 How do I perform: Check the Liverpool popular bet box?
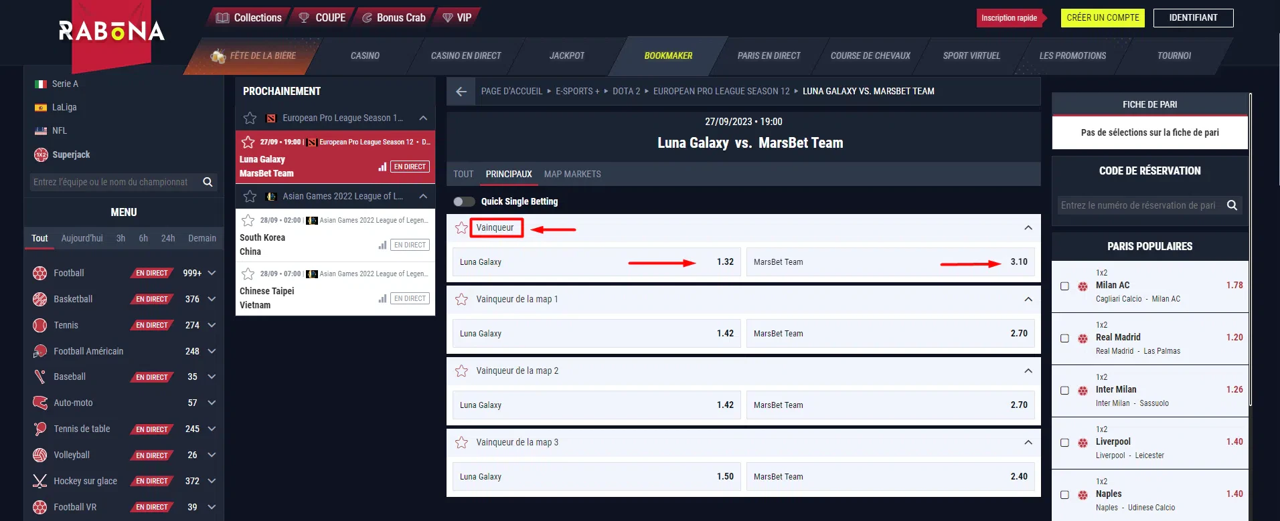1064,443
